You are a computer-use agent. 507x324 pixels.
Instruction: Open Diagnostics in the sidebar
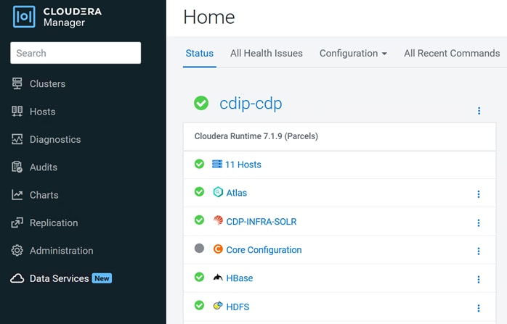(x=55, y=139)
